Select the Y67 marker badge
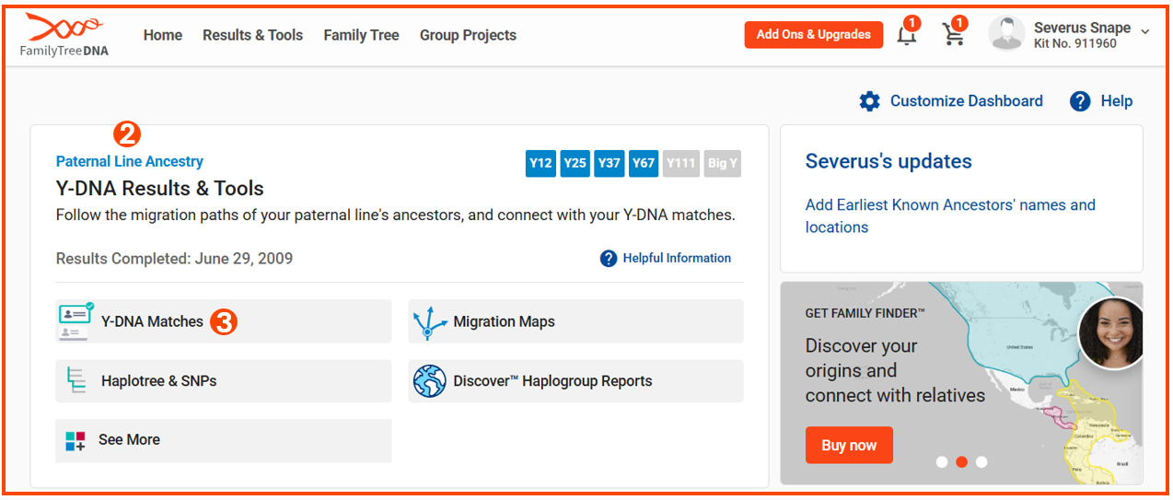1173x500 pixels. pyautogui.click(x=644, y=164)
